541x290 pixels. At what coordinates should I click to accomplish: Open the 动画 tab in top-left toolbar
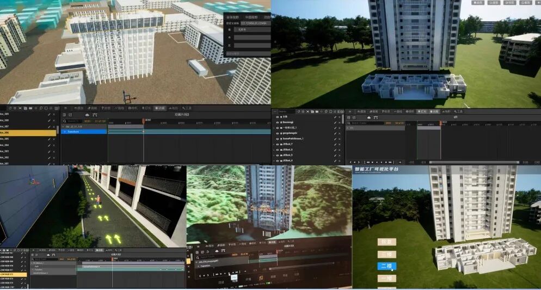(x=159, y=108)
